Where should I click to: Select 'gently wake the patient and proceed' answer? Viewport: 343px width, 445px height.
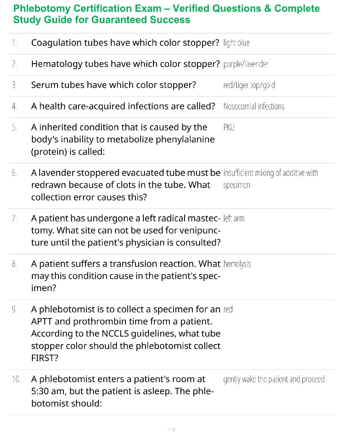[x=274, y=379]
